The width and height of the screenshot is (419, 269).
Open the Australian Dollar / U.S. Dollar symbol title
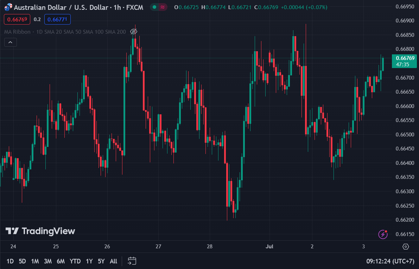point(78,7)
